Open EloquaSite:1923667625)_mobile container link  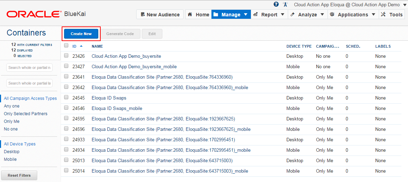(171, 129)
